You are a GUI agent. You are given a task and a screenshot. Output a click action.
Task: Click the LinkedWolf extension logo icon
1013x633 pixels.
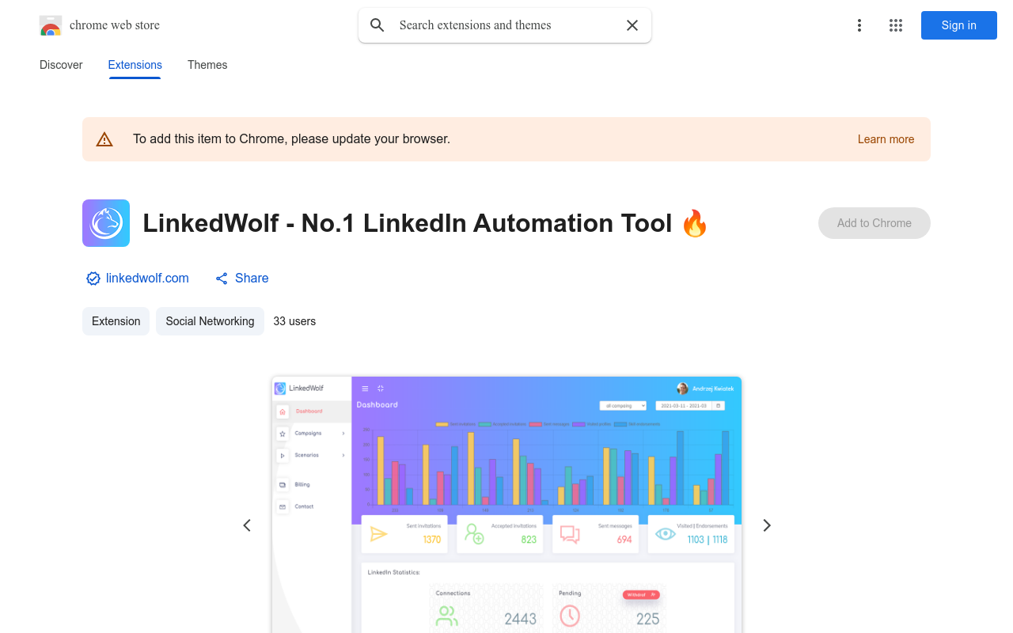tap(106, 223)
